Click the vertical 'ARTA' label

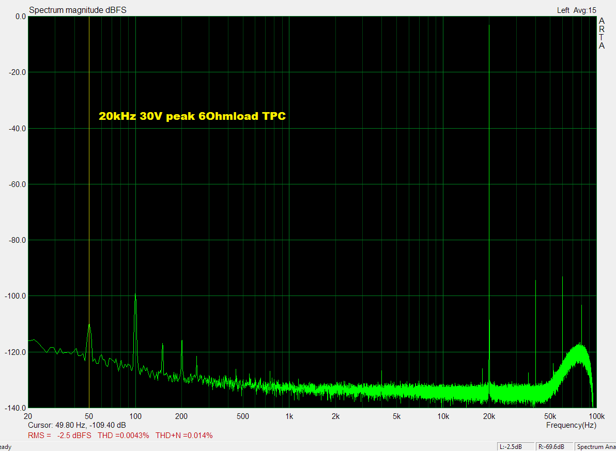point(602,34)
